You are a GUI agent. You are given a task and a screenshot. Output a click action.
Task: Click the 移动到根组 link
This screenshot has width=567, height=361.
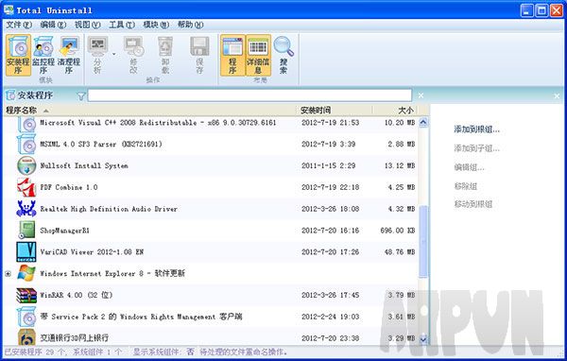473,204
